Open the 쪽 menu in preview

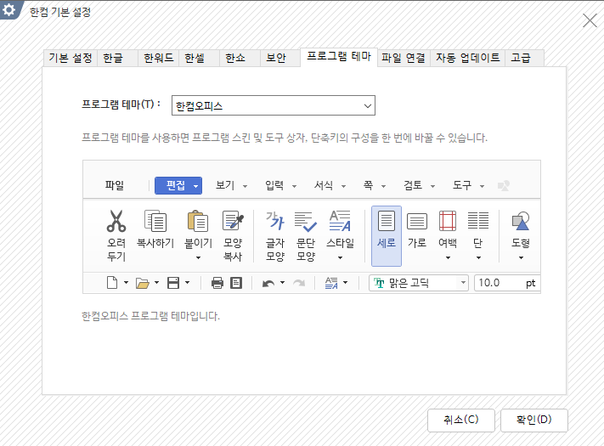(x=374, y=185)
